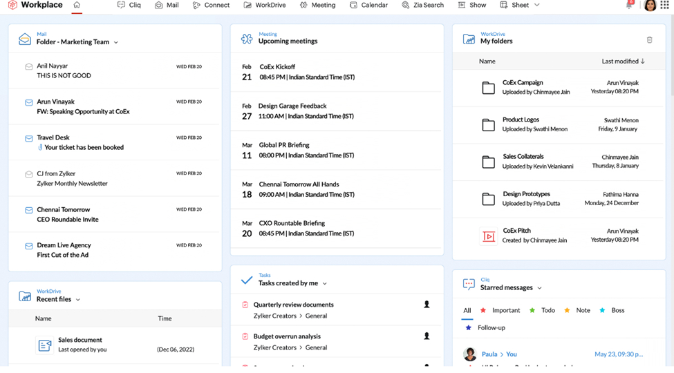
Task: Select the All starred messages tab
Action: (x=467, y=310)
